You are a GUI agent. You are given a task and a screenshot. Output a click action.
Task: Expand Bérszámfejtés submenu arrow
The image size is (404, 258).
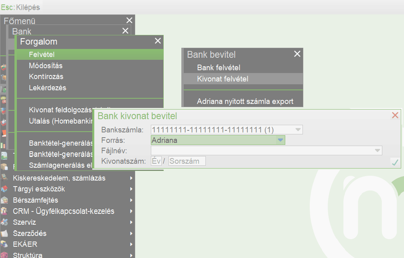[131, 200]
